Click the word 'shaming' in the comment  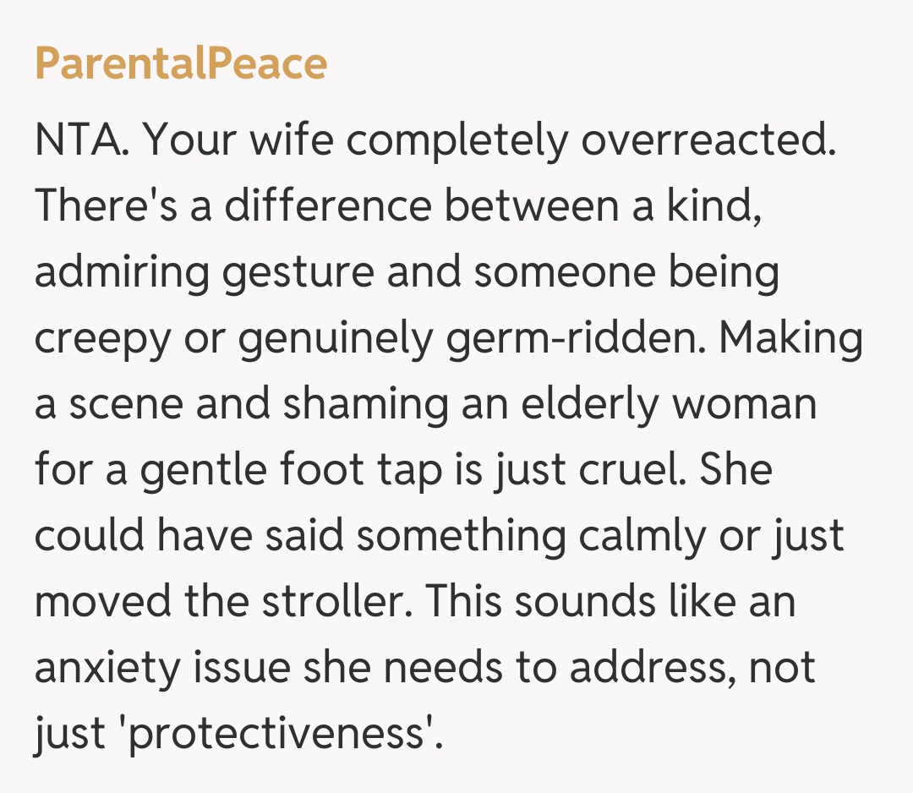pos(365,405)
